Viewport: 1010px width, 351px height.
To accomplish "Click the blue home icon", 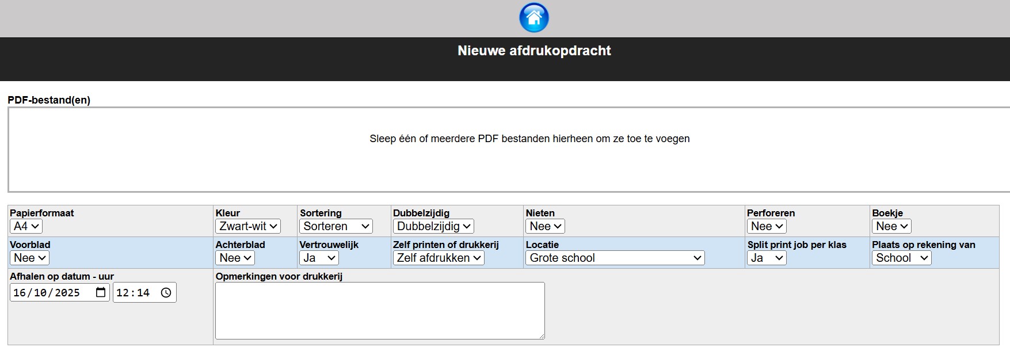I will 533,18.
